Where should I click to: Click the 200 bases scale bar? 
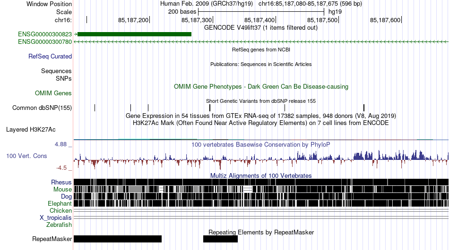click(261, 12)
